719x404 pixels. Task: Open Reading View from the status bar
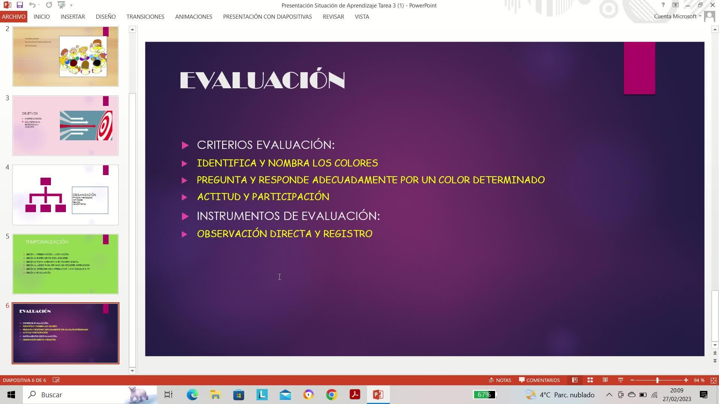coord(605,380)
